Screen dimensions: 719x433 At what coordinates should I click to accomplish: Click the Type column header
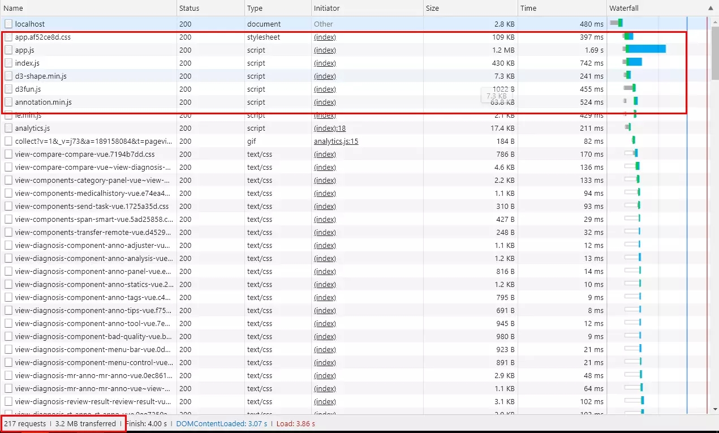click(x=255, y=8)
